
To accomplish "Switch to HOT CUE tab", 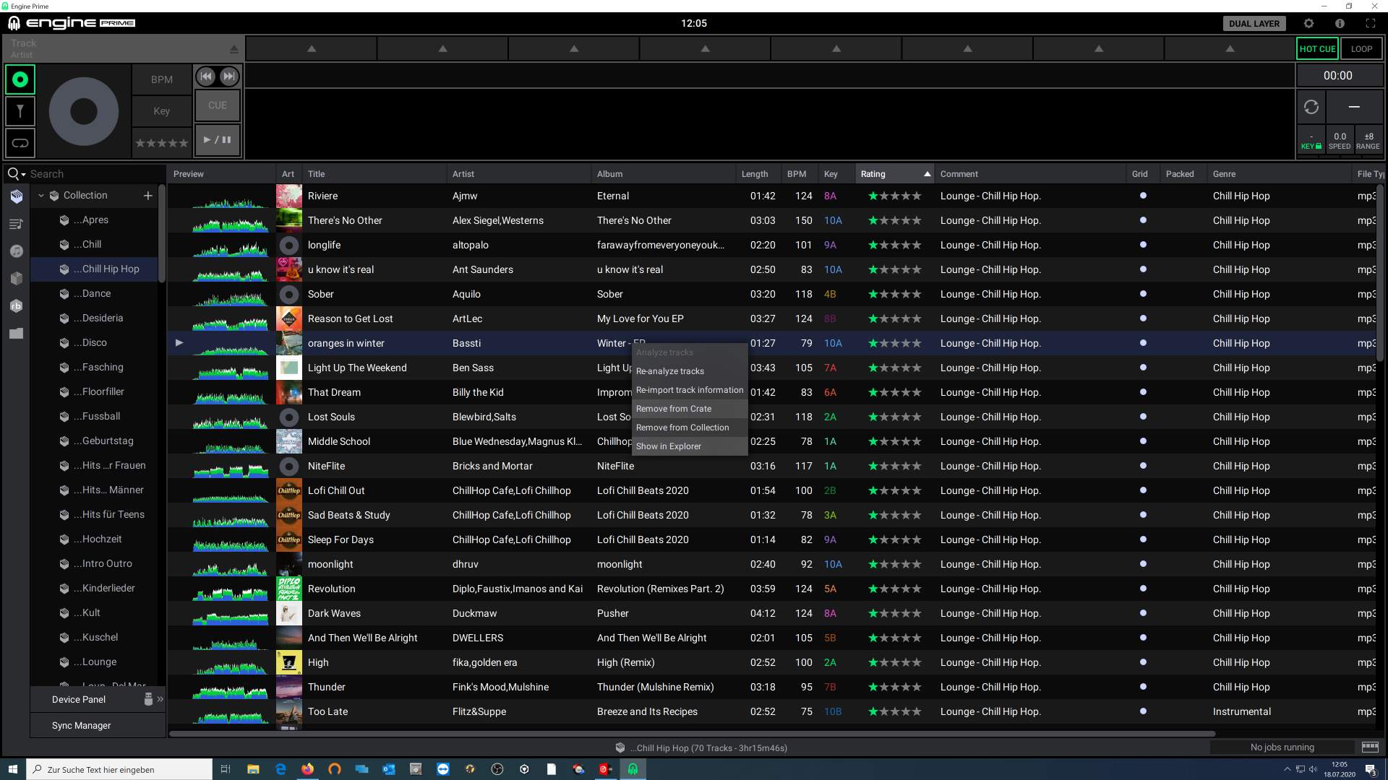I will click(1317, 49).
